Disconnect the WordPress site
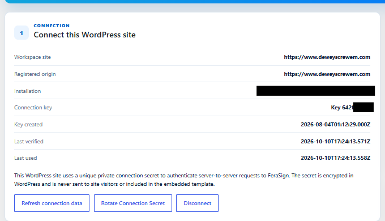Screen dimensions: 385x221 click(197, 203)
